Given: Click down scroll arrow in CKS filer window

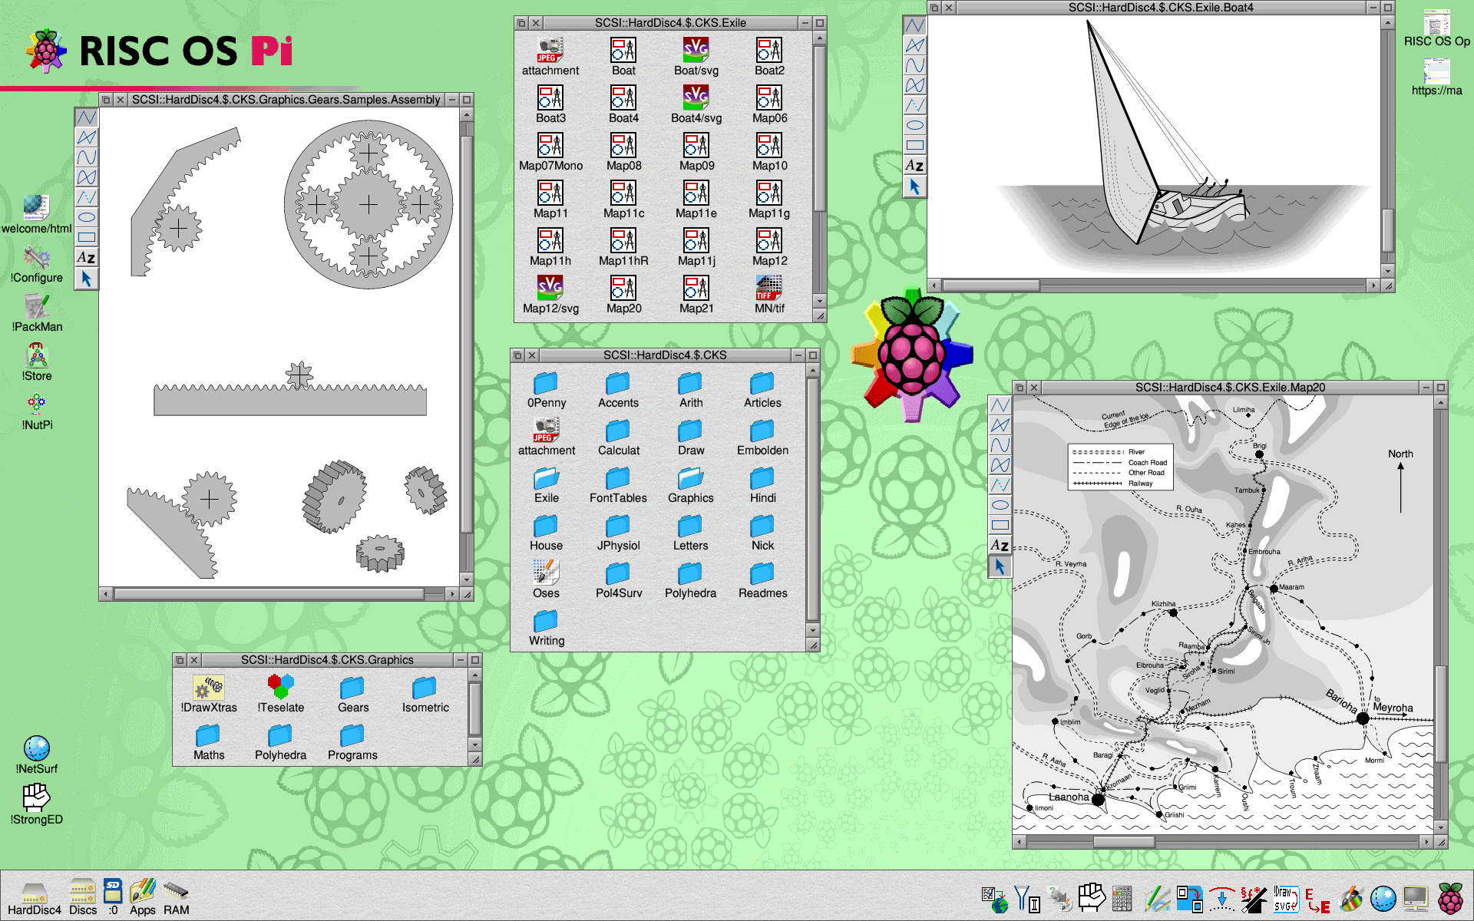Looking at the screenshot, I should [813, 631].
